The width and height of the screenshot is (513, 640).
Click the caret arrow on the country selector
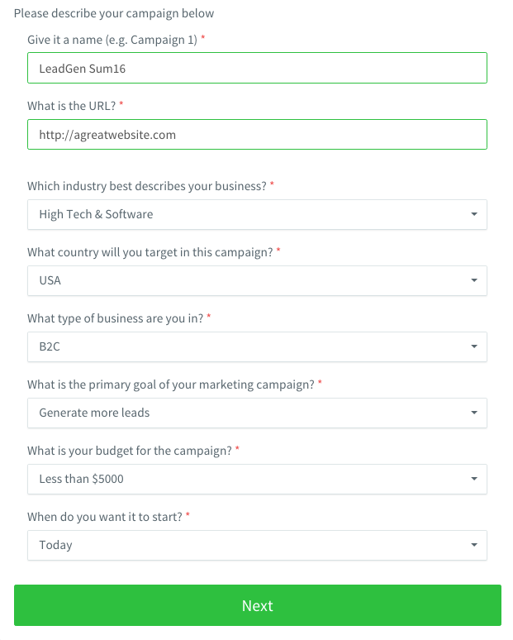(x=474, y=280)
